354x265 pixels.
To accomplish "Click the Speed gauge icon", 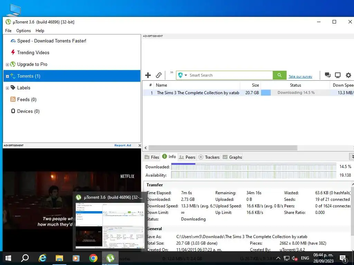I will [13, 41].
